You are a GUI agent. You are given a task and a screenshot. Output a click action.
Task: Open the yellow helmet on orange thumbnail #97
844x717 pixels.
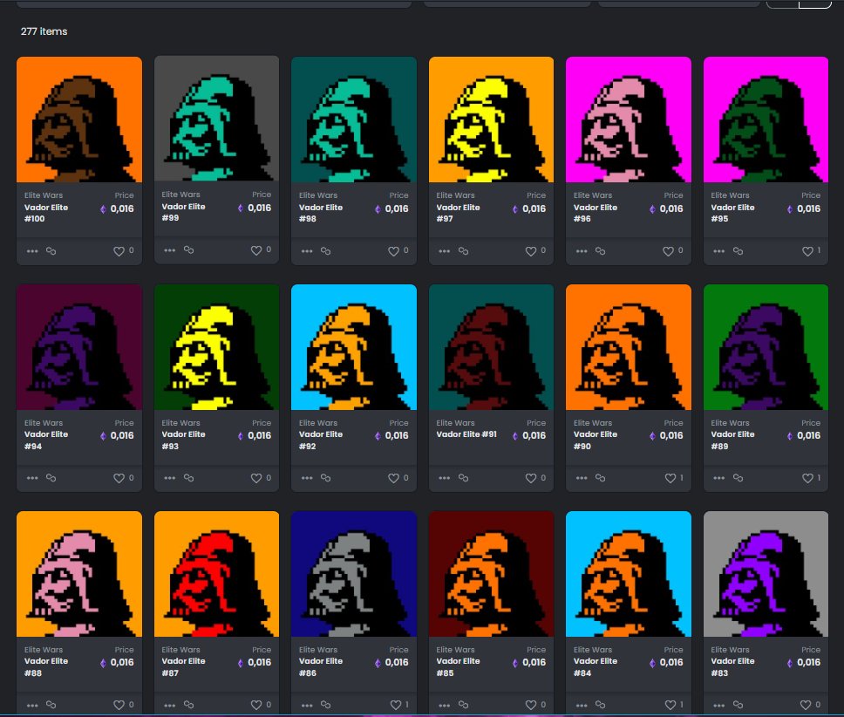(491, 119)
